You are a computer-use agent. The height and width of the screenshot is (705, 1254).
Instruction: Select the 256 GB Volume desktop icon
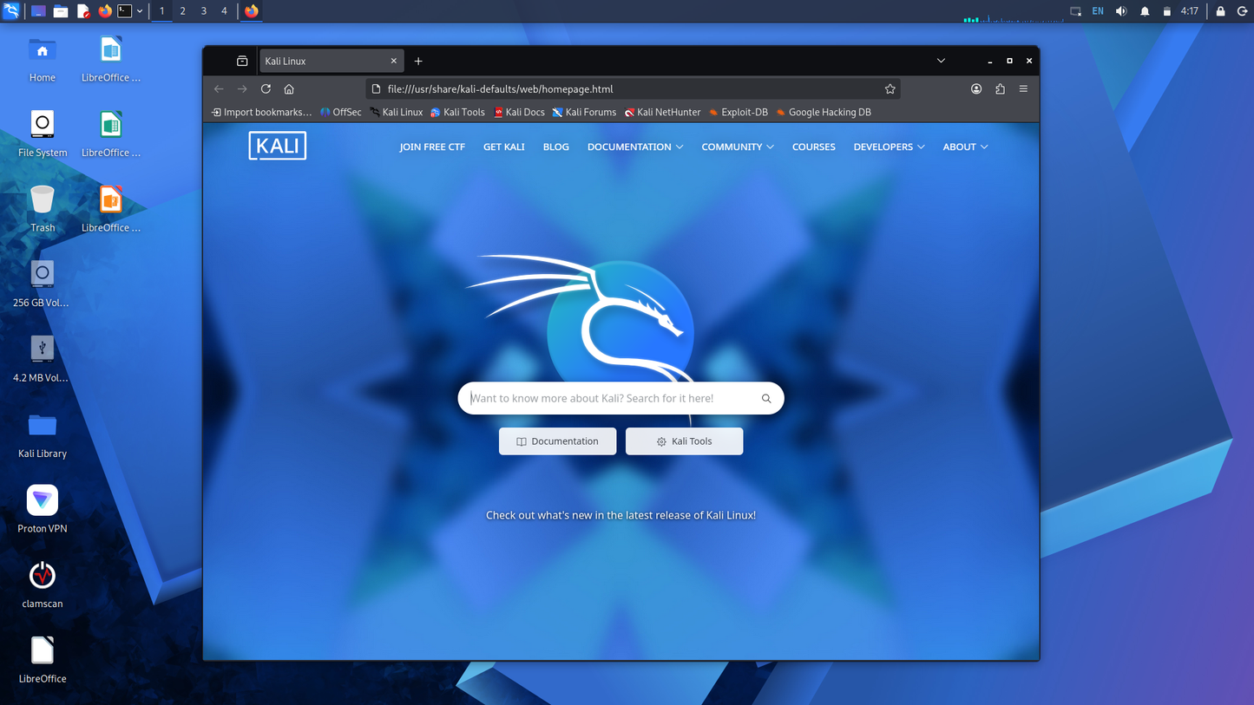(x=42, y=284)
